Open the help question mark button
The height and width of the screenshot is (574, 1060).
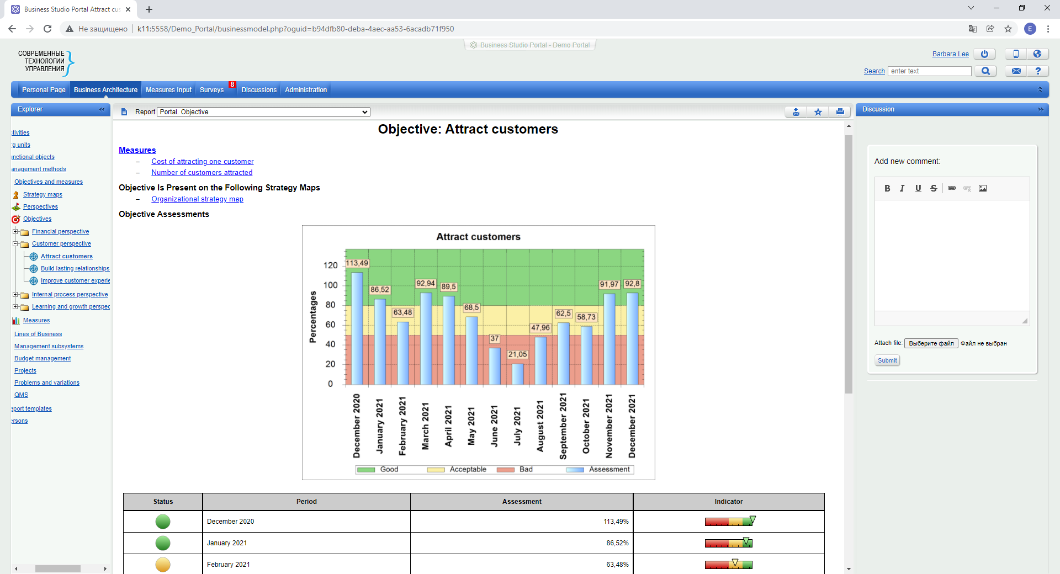pos(1038,71)
